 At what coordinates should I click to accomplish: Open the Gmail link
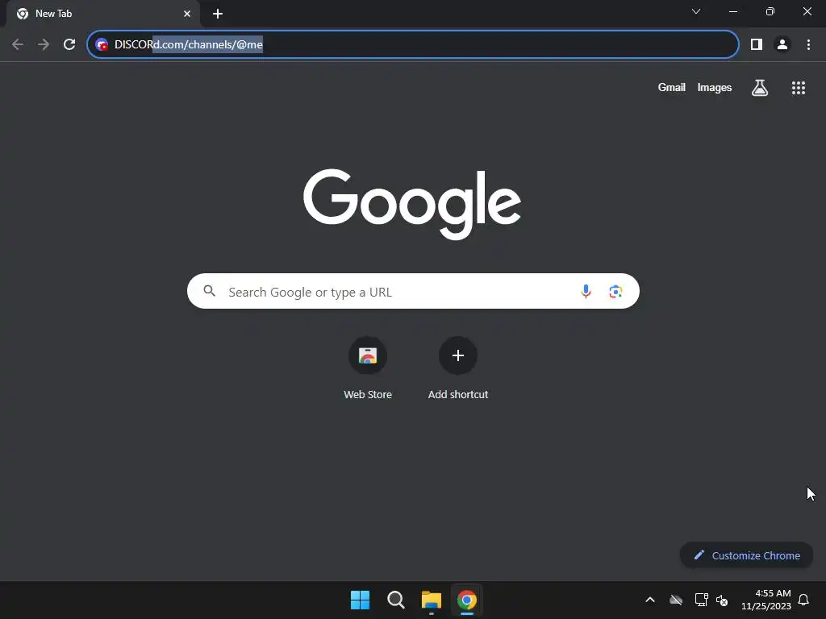[x=671, y=87]
